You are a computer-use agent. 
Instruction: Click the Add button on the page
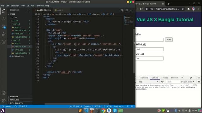click(169, 40)
